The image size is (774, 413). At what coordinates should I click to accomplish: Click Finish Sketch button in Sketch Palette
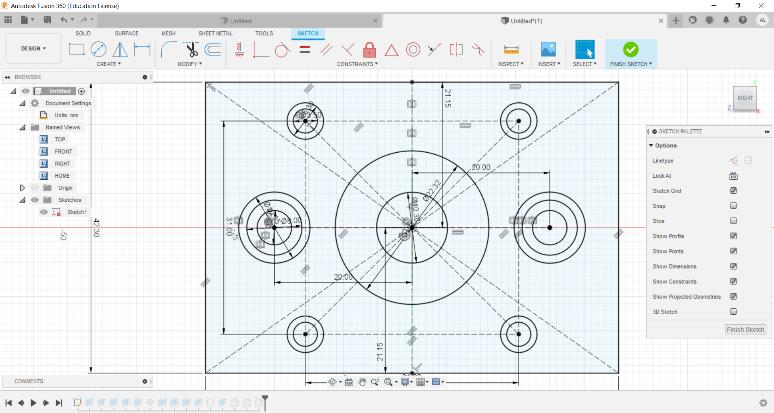click(745, 330)
